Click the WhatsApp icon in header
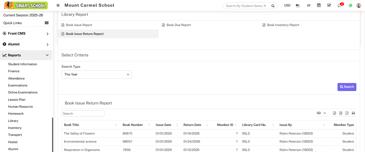365x152 pixels. [350, 5]
